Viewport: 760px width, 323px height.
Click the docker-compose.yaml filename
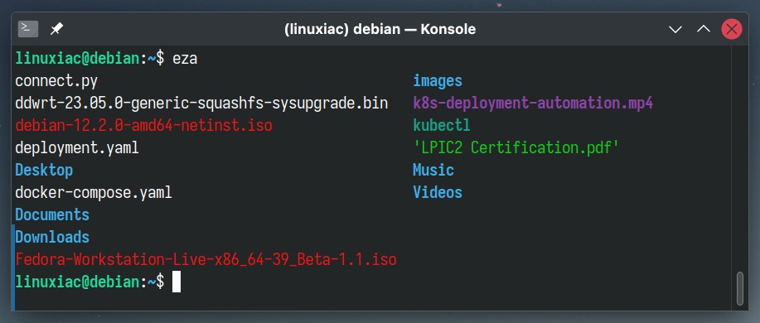[94, 193]
